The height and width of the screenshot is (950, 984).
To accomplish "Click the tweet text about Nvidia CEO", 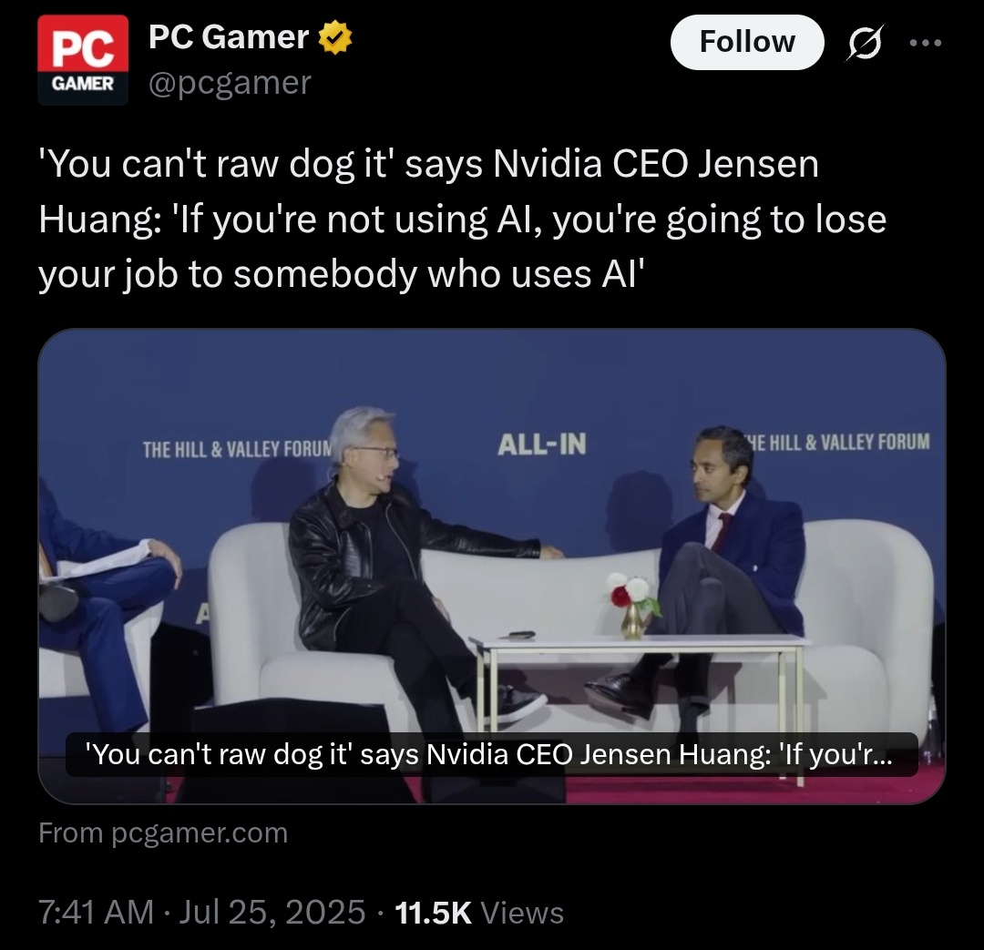I will tap(463, 220).
